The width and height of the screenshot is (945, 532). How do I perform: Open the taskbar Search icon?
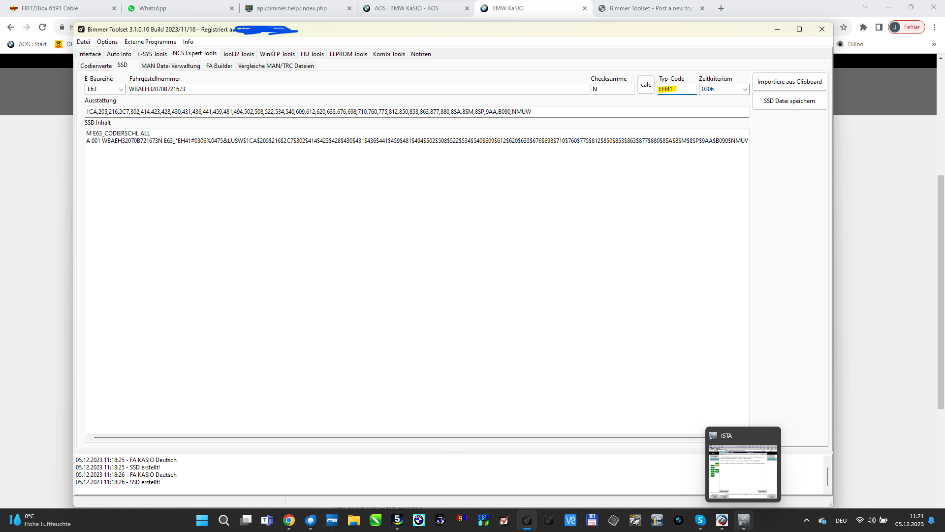click(224, 520)
